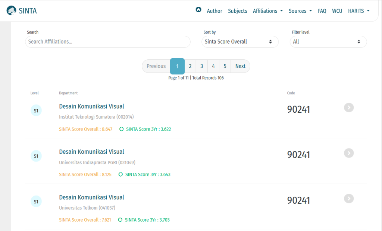Click code 90241 in Universitas Telkom row

pyautogui.click(x=298, y=200)
